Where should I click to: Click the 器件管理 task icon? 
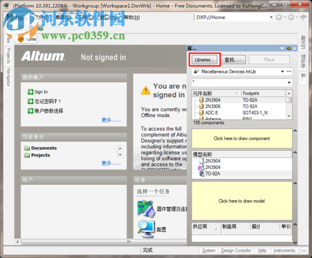[146, 209]
